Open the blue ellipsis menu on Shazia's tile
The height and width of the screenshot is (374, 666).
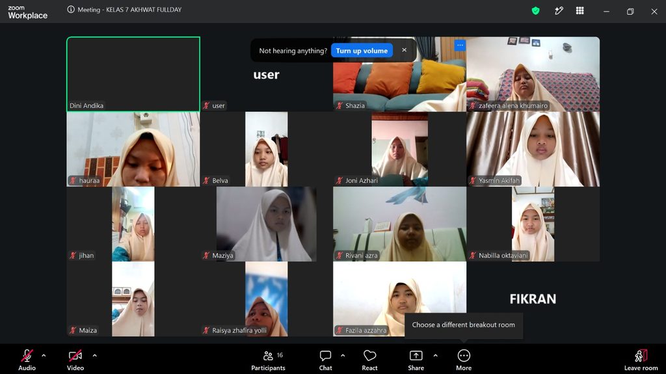tap(460, 45)
